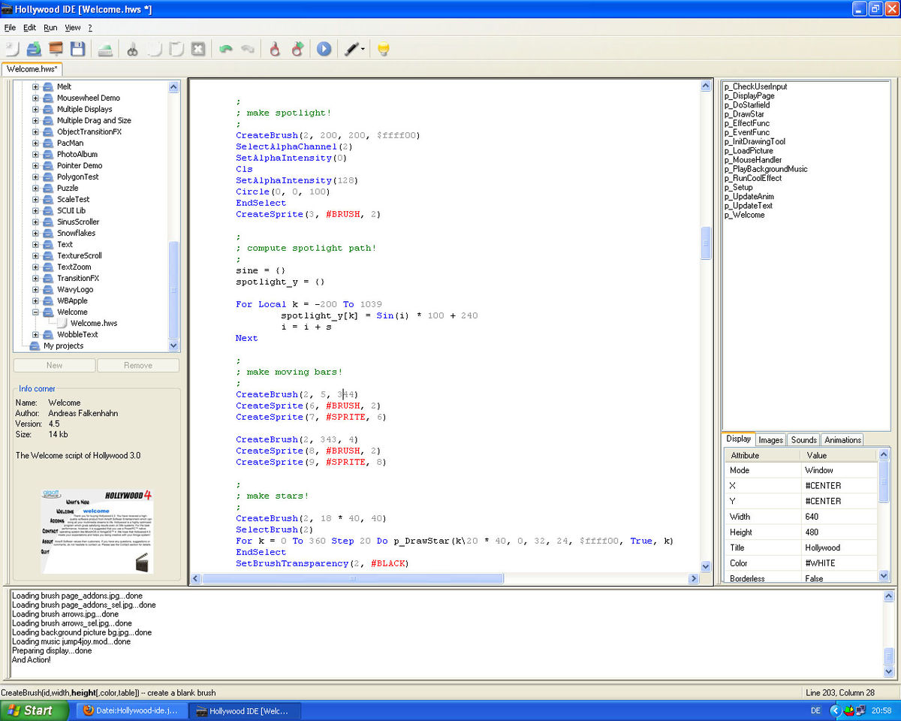Viewport: 901px width, 721px height.
Task: Click the Welcome script preview thumbnail
Action: 97,532
